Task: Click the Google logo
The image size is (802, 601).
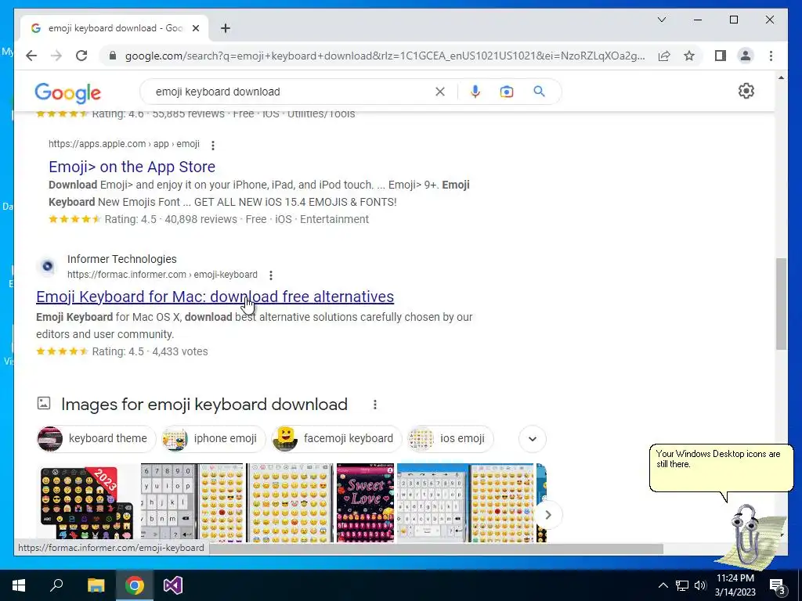Action: 67,93
